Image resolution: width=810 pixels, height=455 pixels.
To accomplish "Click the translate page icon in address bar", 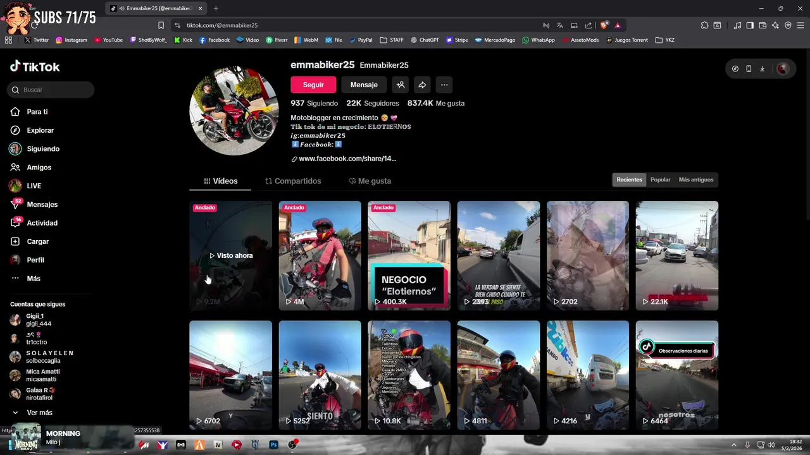I will pos(559,25).
